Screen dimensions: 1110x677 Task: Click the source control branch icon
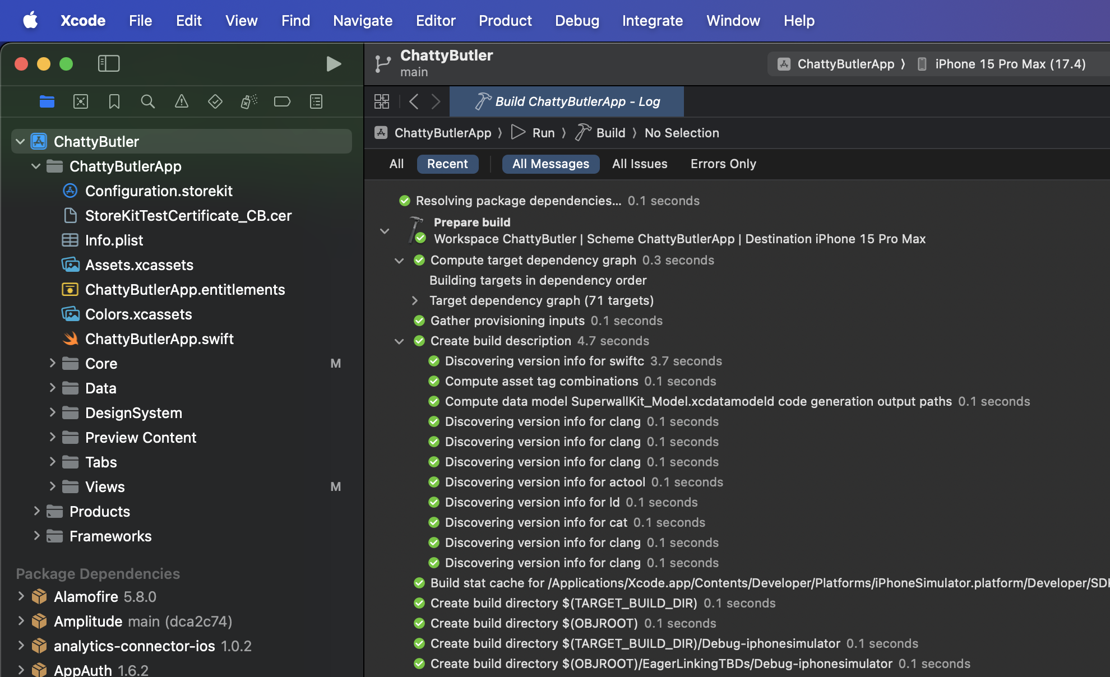click(x=383, y=64)
